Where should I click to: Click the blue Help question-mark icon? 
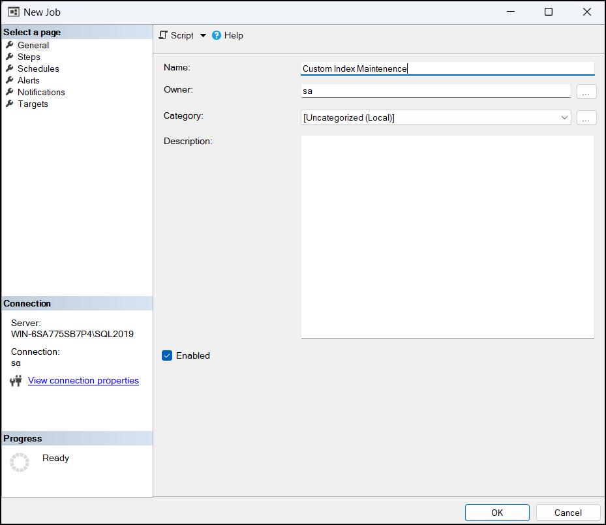(x=215, y=35)
